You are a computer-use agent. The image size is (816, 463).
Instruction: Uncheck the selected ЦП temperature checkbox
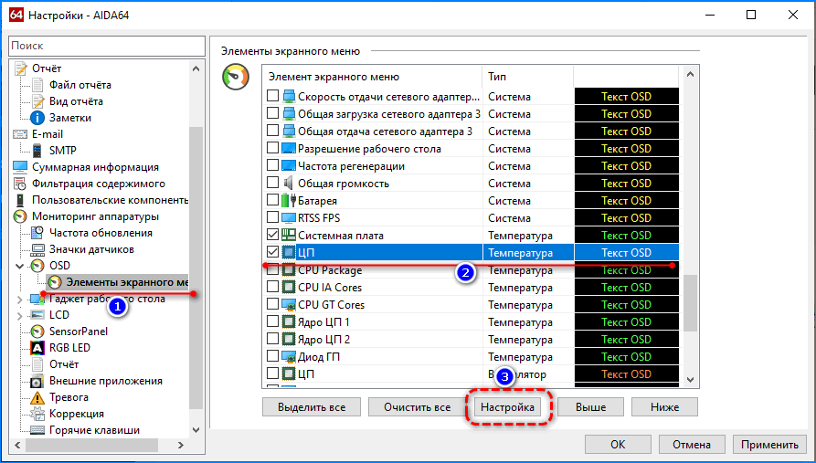(x=272, y=252)
